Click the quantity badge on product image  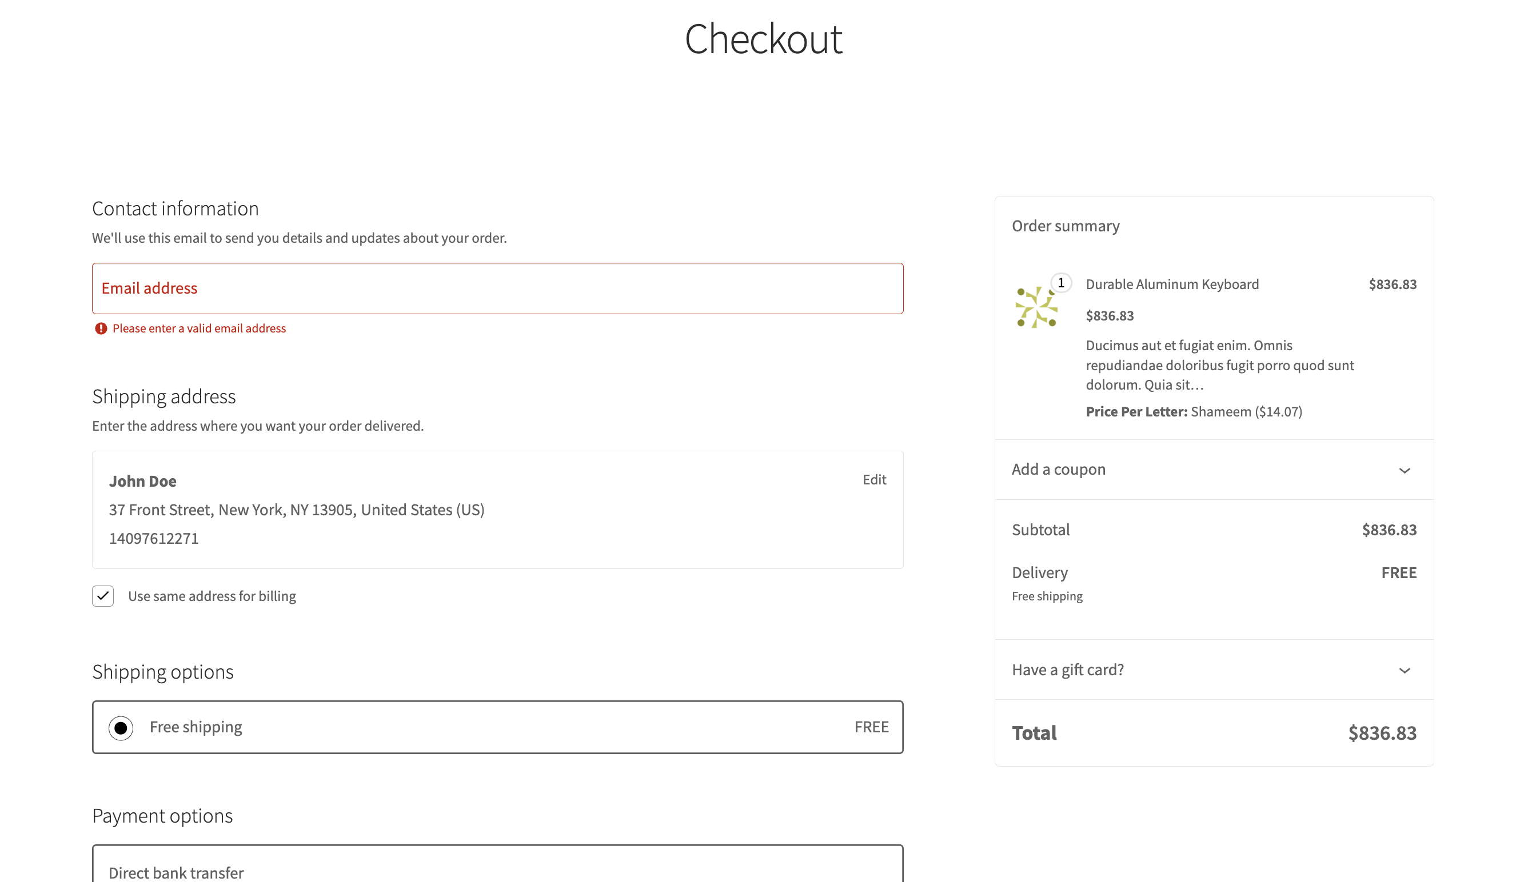tap(1060, 283)
